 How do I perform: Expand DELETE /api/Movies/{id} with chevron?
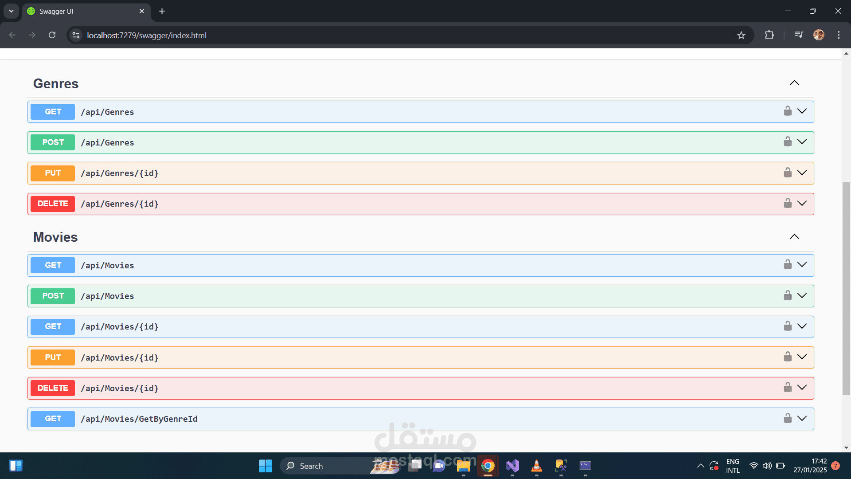coord(802,387)
